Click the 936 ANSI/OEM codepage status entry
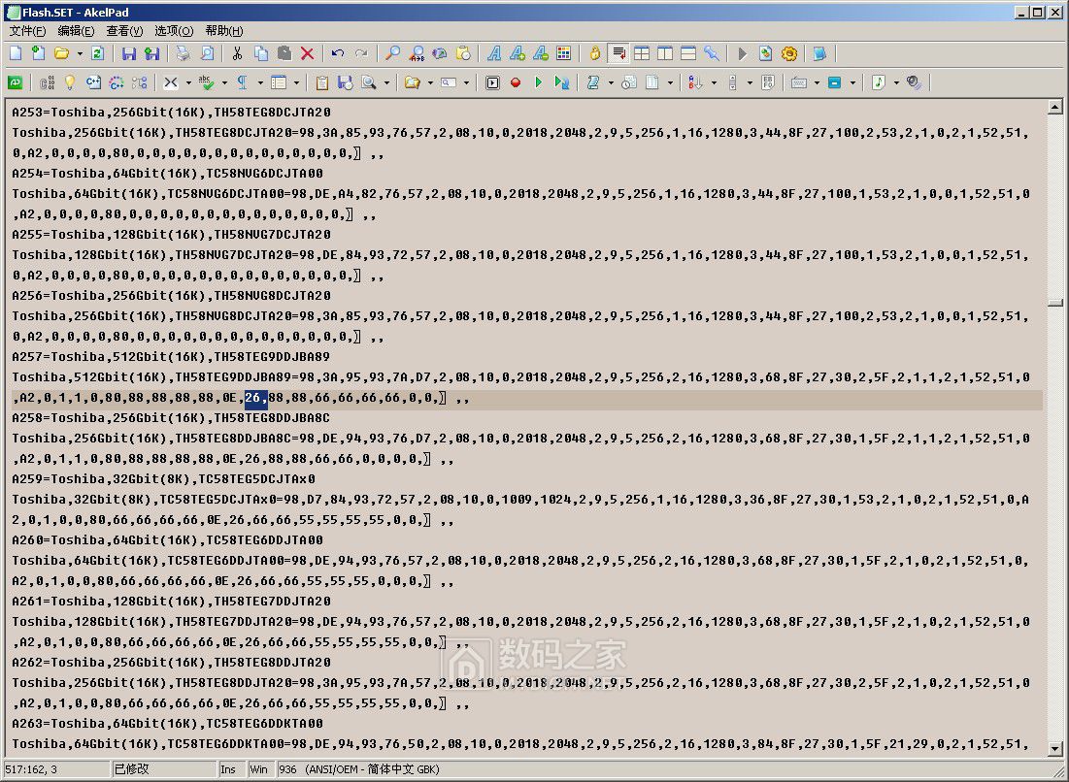This screenshot has height=782, width=1069. tap(359, 769)
